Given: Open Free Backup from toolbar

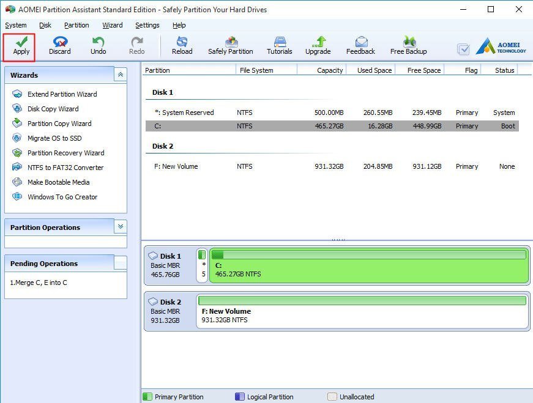Looking at the screenshot, I should (409, 46).
